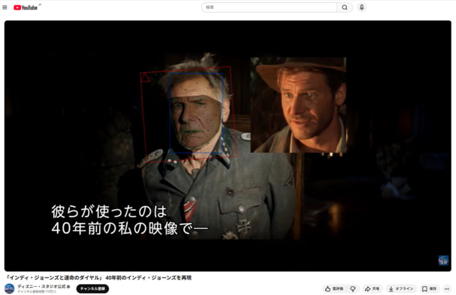Image resolution: width=456 pixels, height=295 pixels.
Task: Start voice search with microphone icon
Action: tap(361, 7)
